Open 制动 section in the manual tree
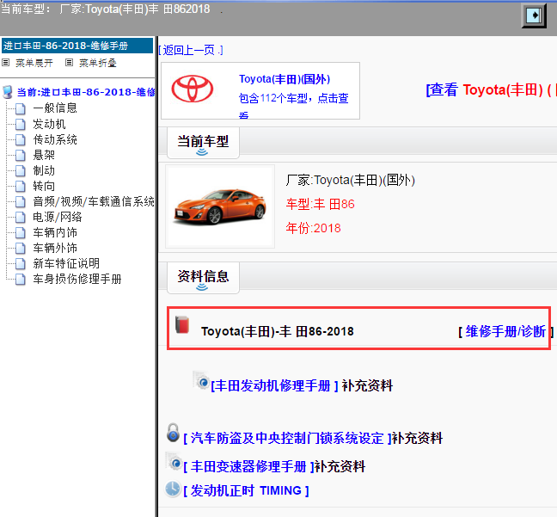Screen dimensions: 557x517 click(x=44, y=170)
